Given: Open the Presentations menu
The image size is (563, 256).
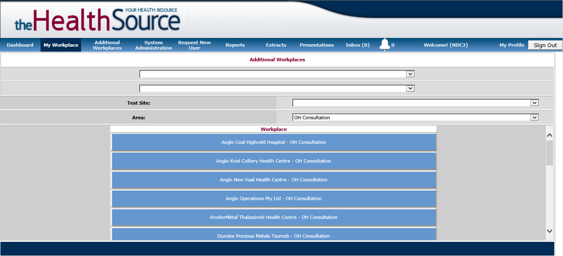Looking at the screenshot, I should [317, 45].
